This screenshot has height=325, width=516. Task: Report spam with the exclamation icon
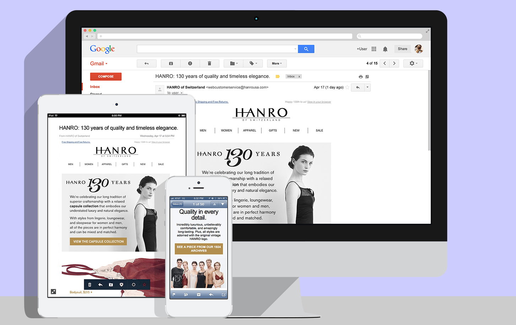coord(190,64)
